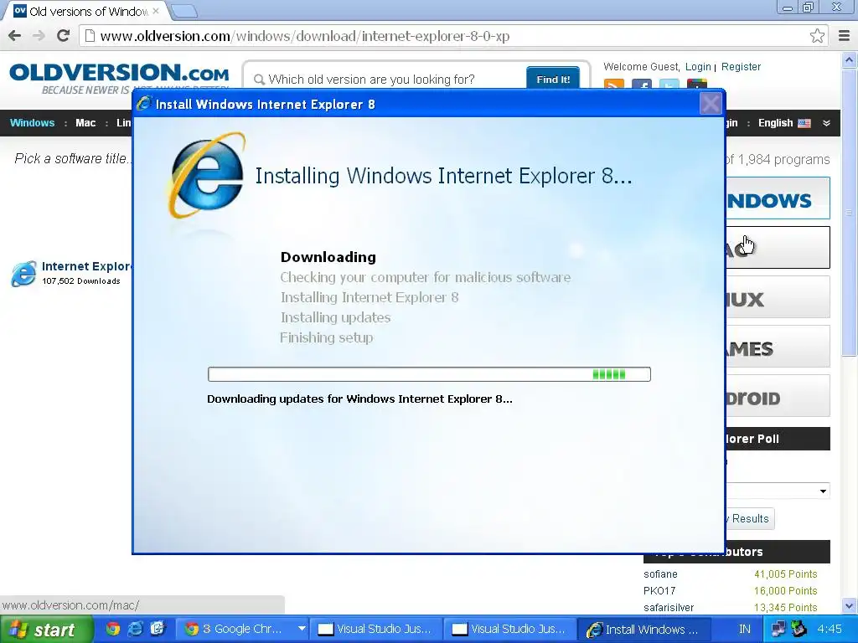
Task: Click scrollbar down arrow
Action: point(850,606)
